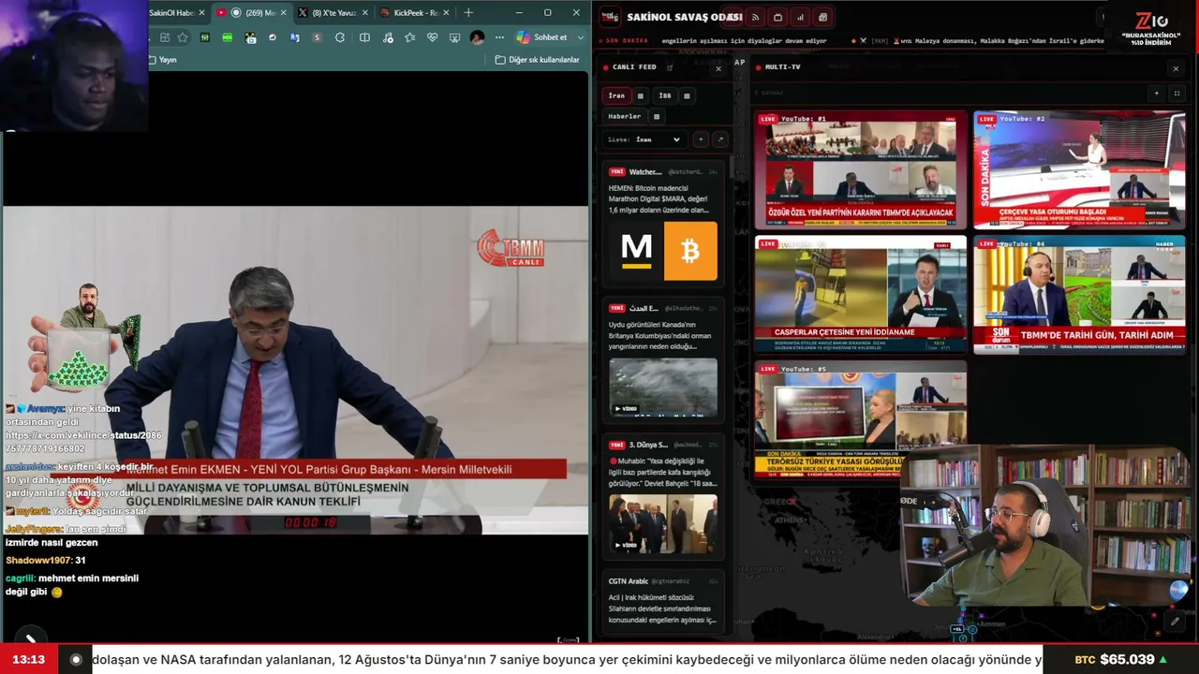Select the Haberler feed tab
Image resolution: width=1199 pixels, height=674 pixels.
tap(625, 116)
